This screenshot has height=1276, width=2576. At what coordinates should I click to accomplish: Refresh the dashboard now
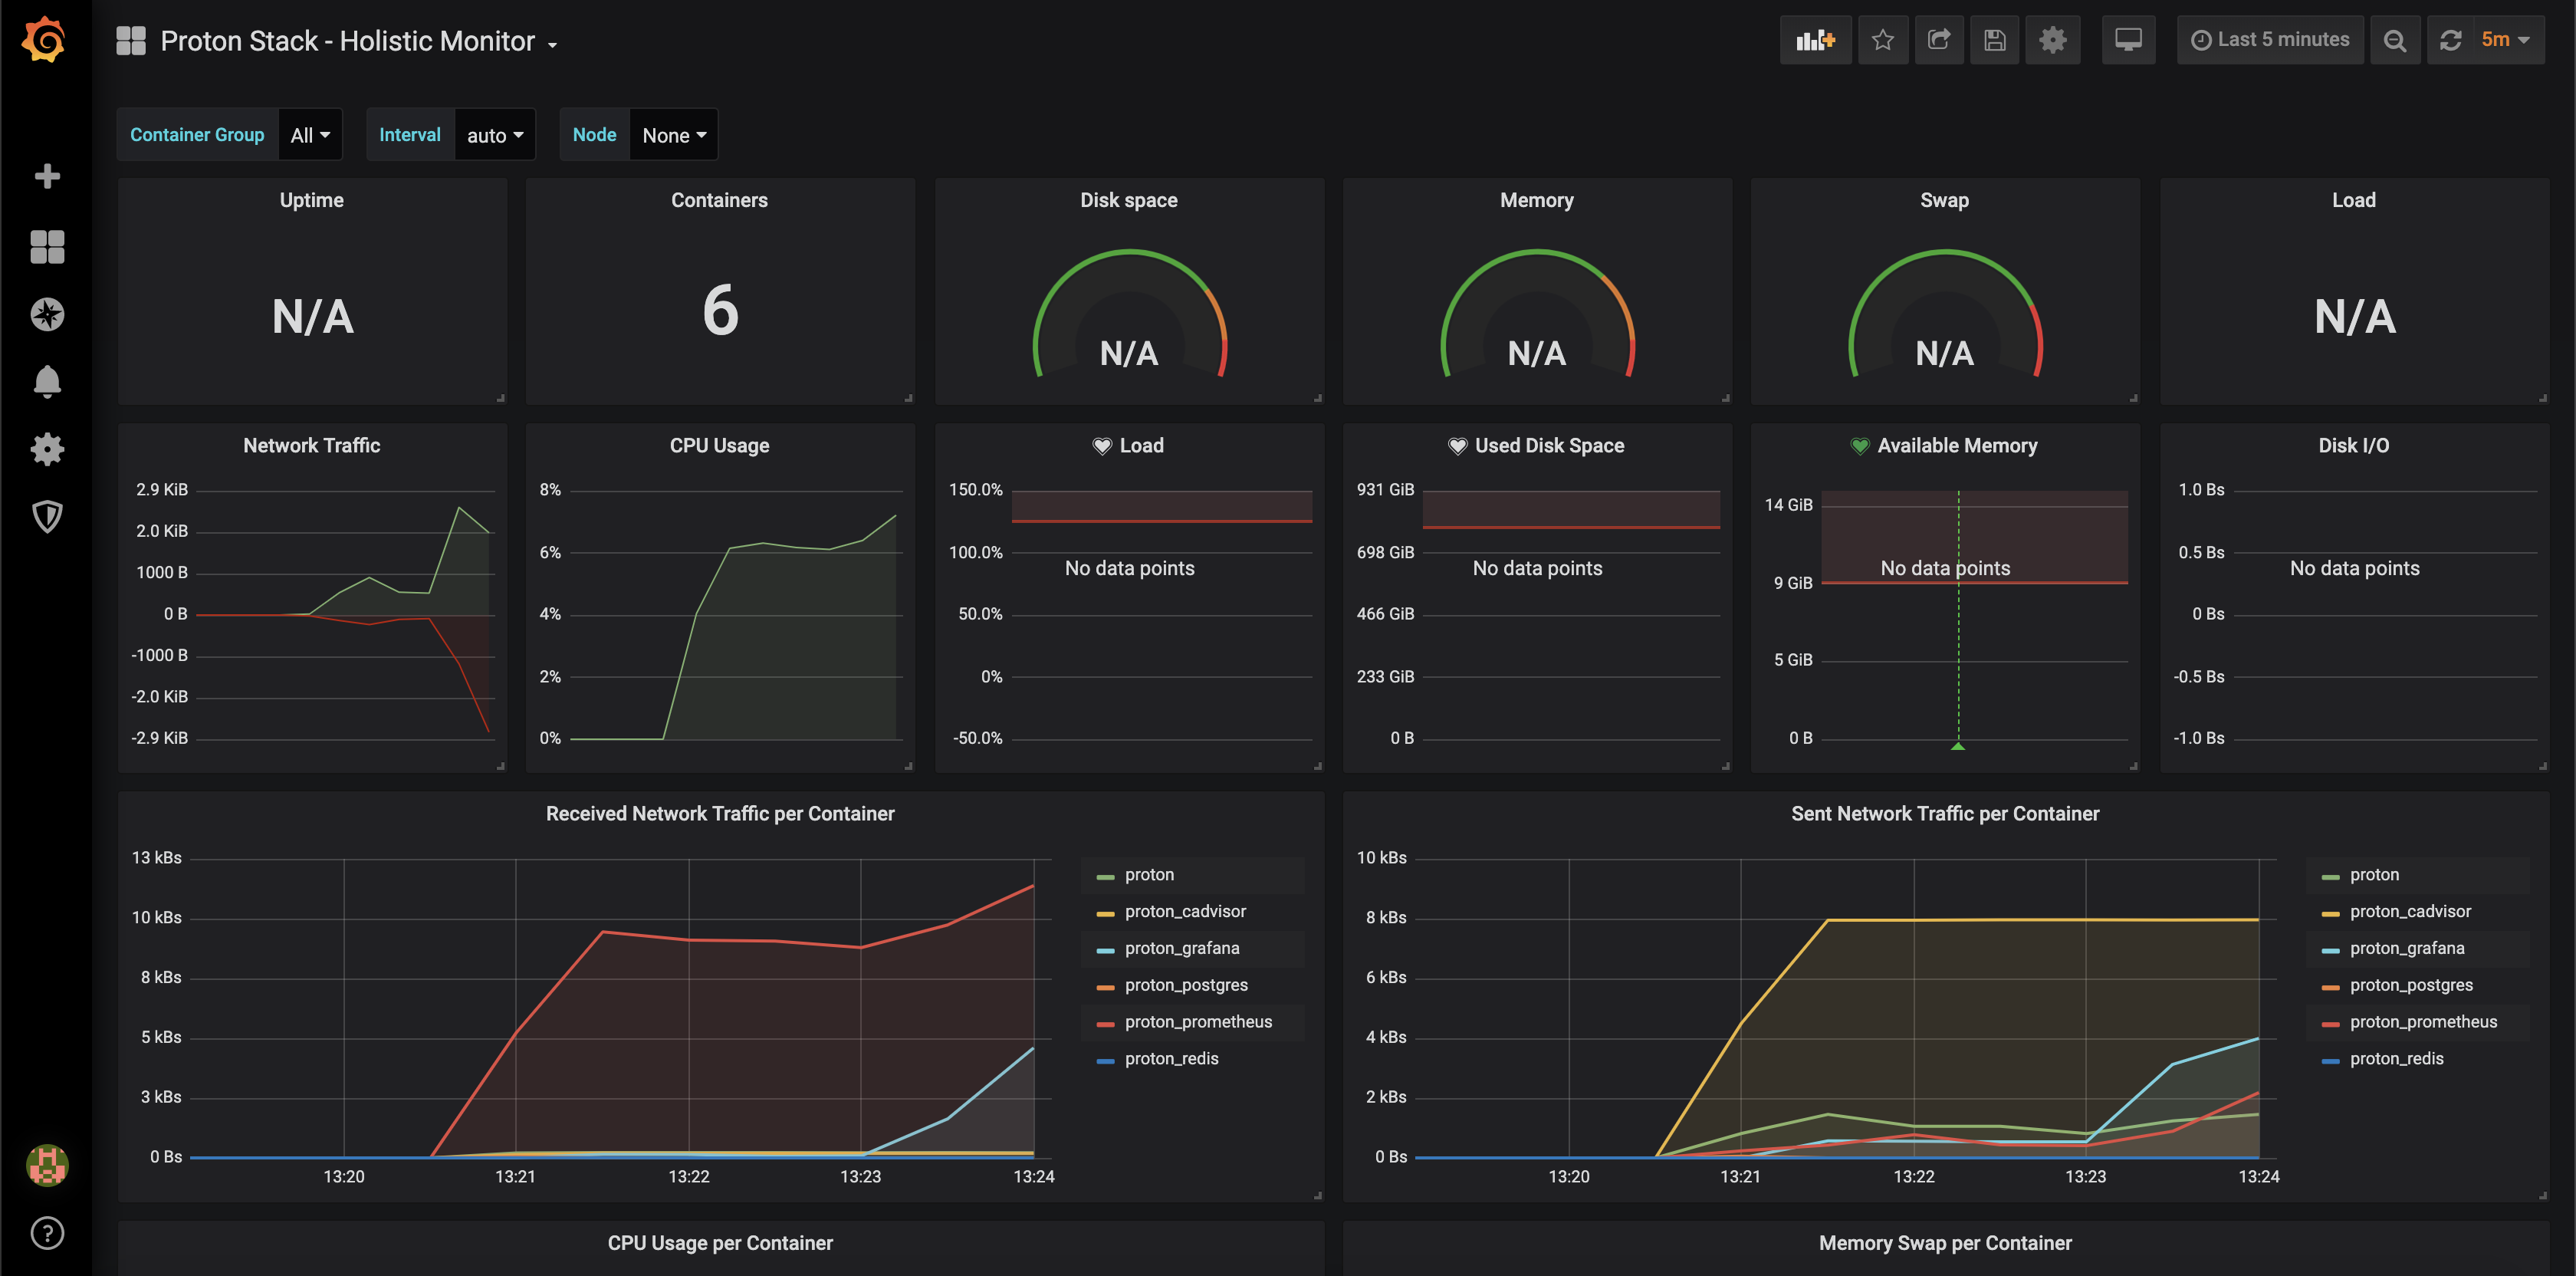(x=2450, y=40)
